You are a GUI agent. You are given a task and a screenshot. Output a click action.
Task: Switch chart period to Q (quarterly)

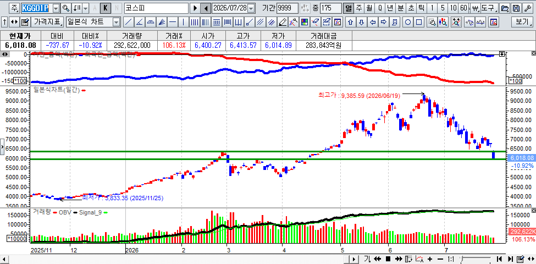tap(380, 8)
